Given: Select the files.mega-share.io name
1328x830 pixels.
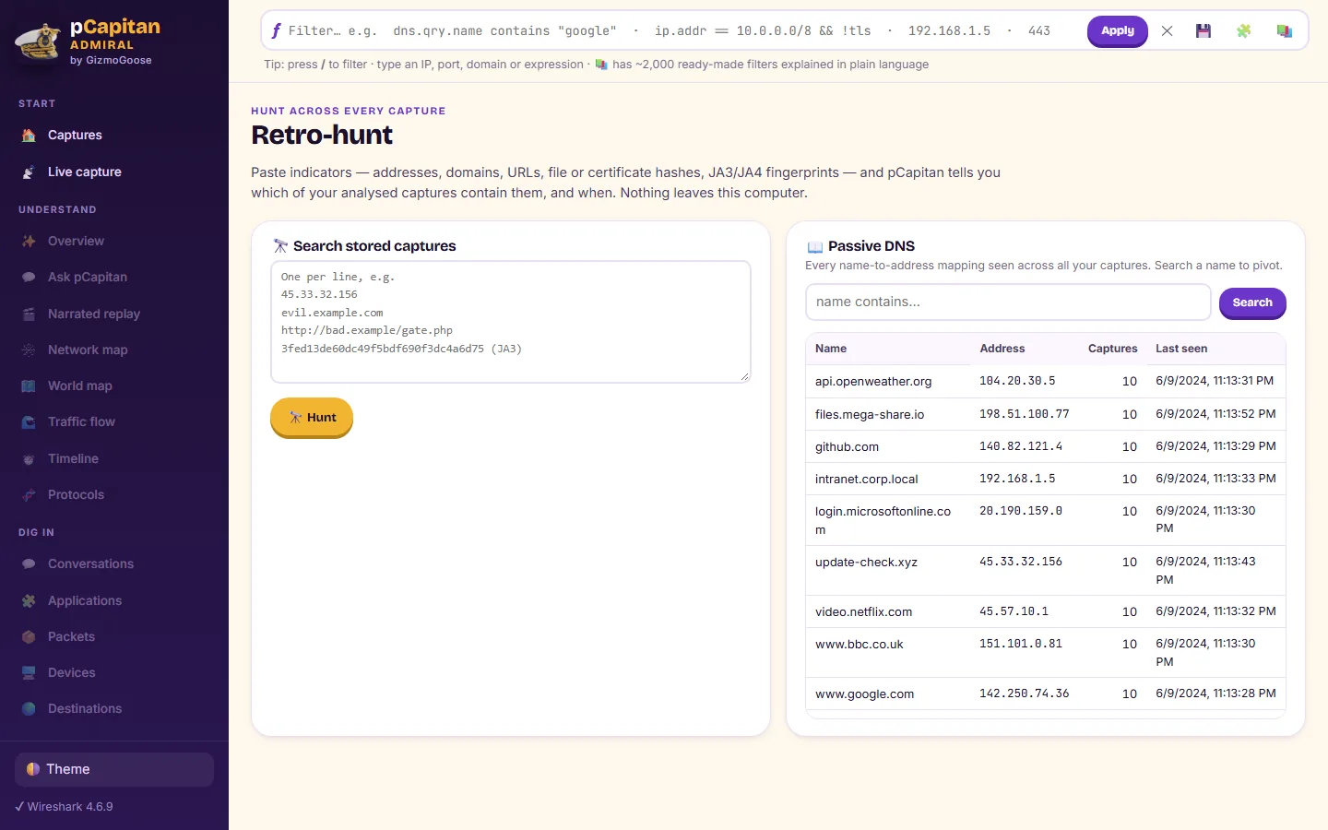Looking at the screenshot, I should point(870,415).
